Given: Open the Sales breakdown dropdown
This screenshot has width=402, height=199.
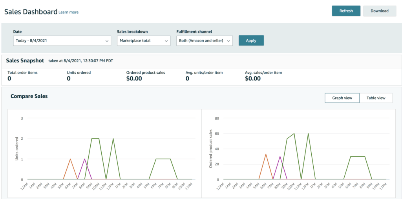Looking at the screenshot, I should [143, 40].
